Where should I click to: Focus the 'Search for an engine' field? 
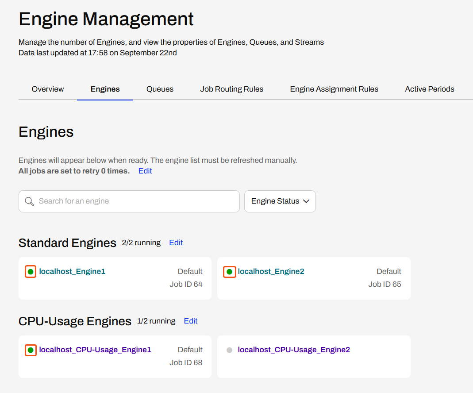[129, 201]
